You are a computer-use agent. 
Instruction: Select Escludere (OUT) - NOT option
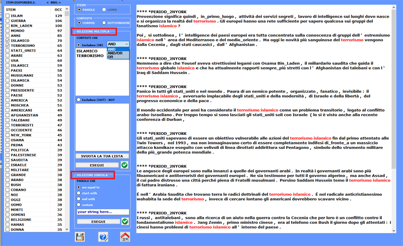pos(79,100)
